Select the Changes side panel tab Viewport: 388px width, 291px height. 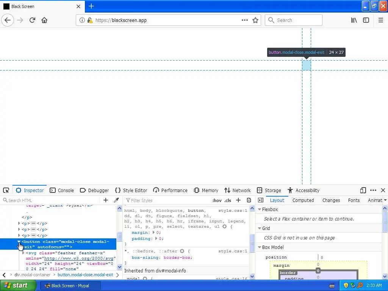[x=331, y=200]
